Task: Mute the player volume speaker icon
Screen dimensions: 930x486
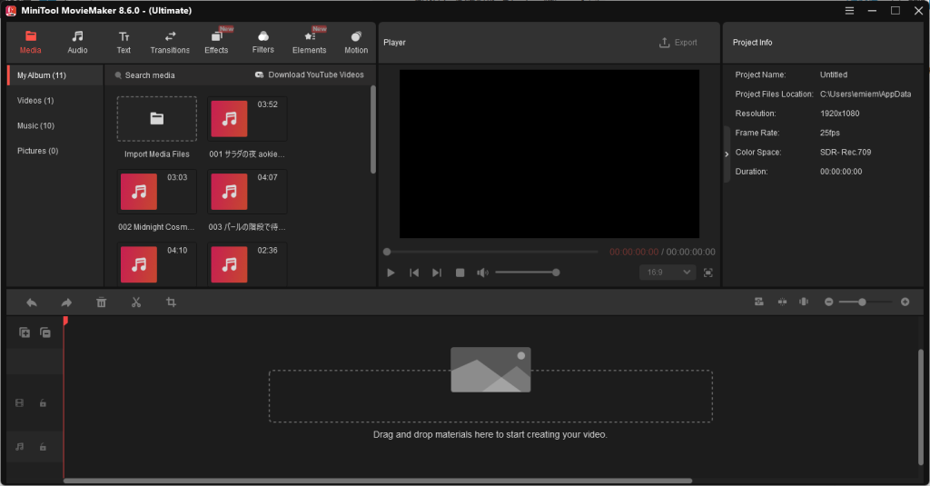Action: (x=482, y=273)
